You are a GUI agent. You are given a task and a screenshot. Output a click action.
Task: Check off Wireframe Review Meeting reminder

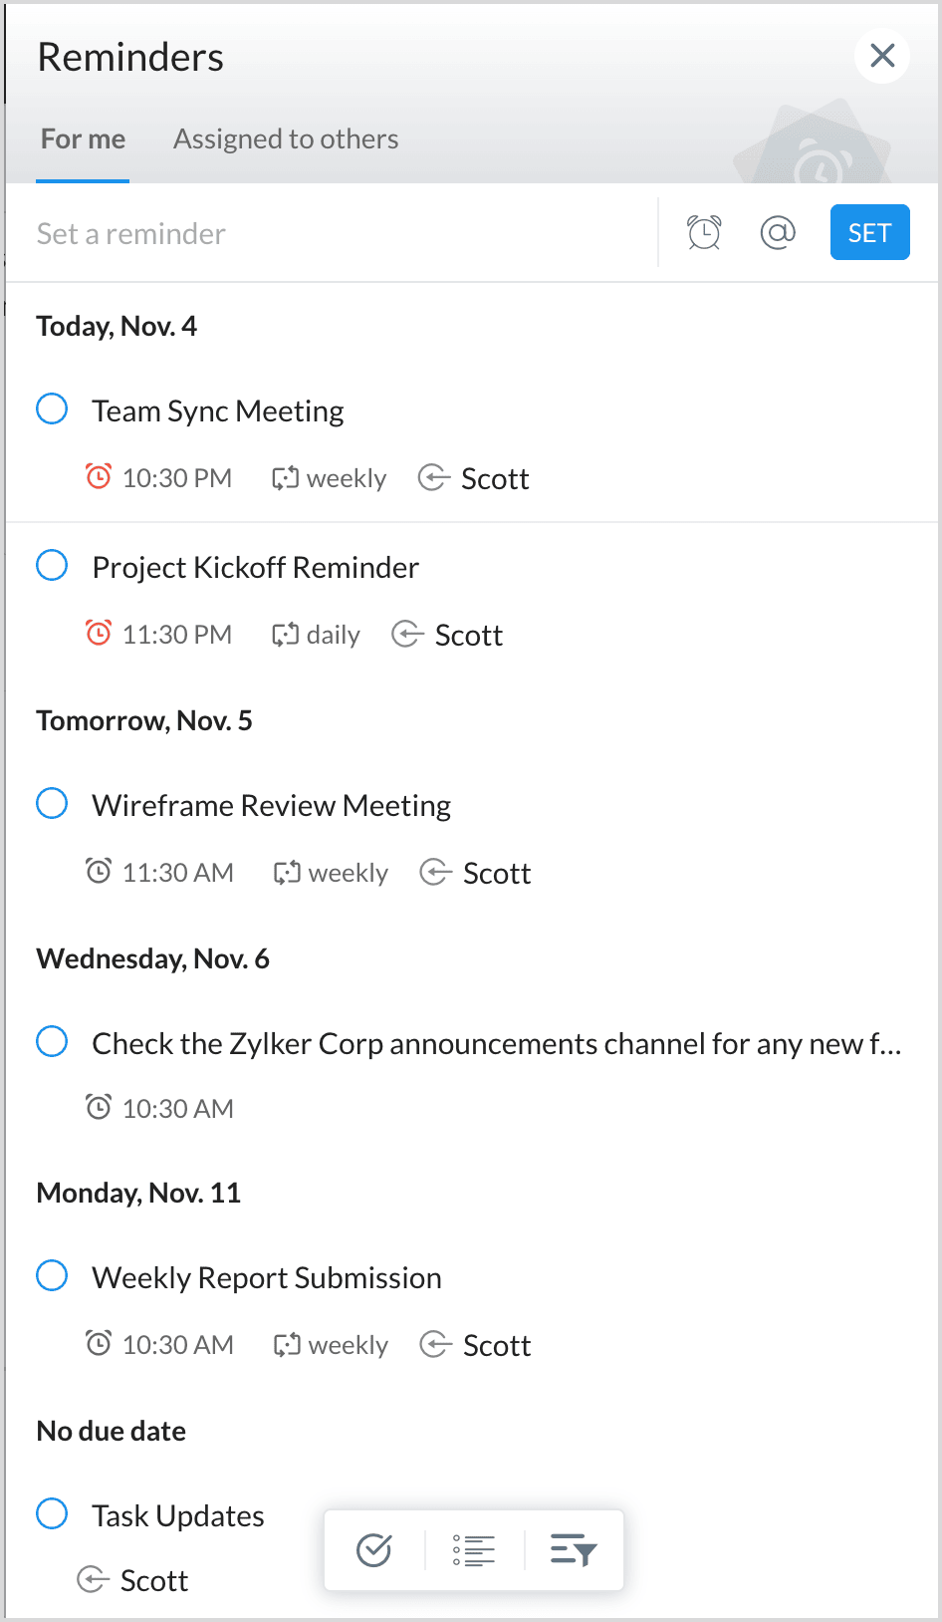tap(52, 803)
